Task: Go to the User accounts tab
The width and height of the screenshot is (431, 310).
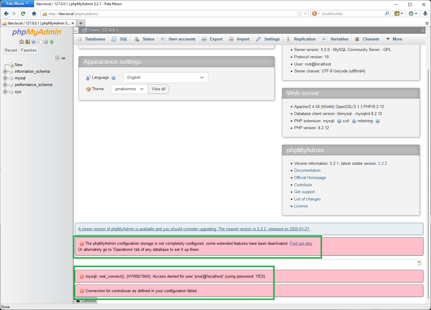Action: [x=178, y=39]
